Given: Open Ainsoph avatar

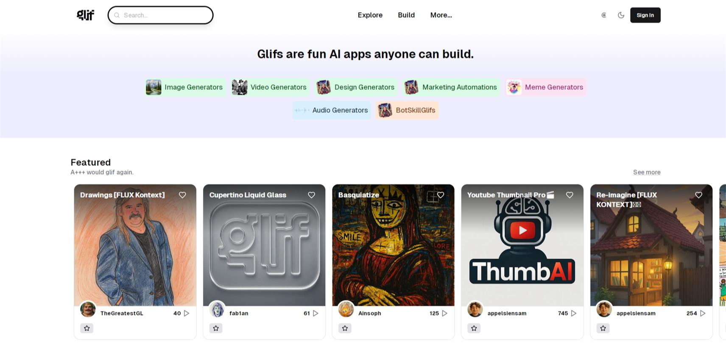Looking at the screenshot, I should [346, 309].
